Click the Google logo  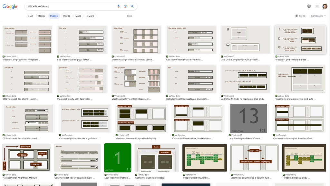(x=10, y=6)
